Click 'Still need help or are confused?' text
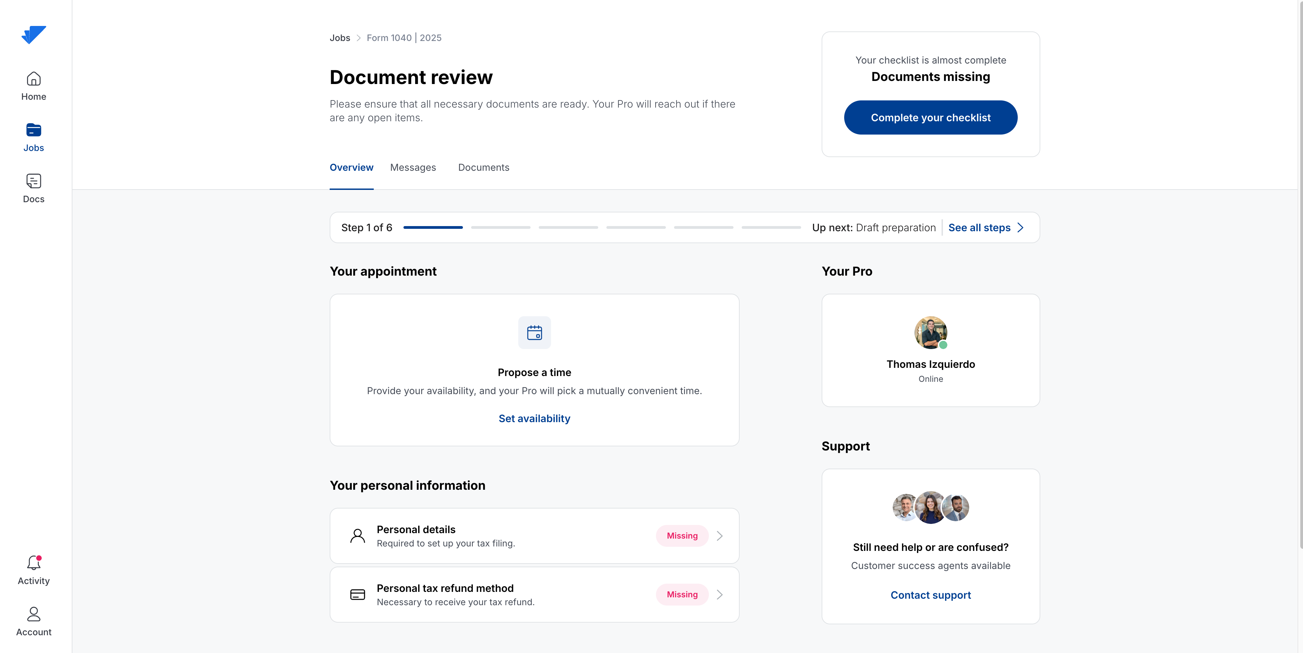Viewport: 1303px width, 653px height. coord(930,547)
